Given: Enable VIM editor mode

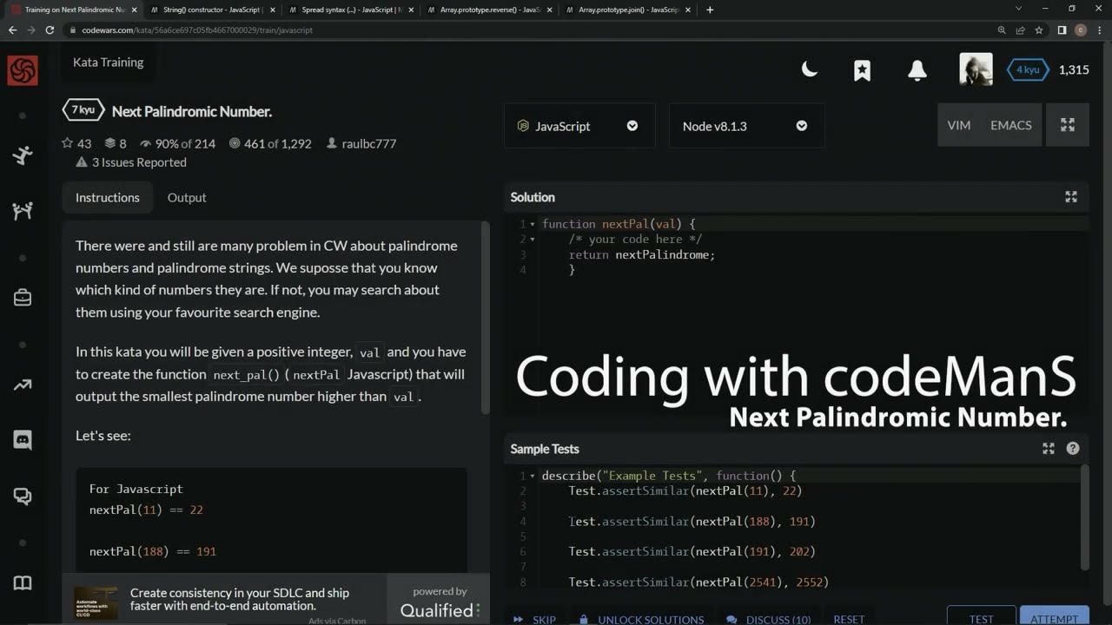Looking at the screenshot, I should [959, 125].
